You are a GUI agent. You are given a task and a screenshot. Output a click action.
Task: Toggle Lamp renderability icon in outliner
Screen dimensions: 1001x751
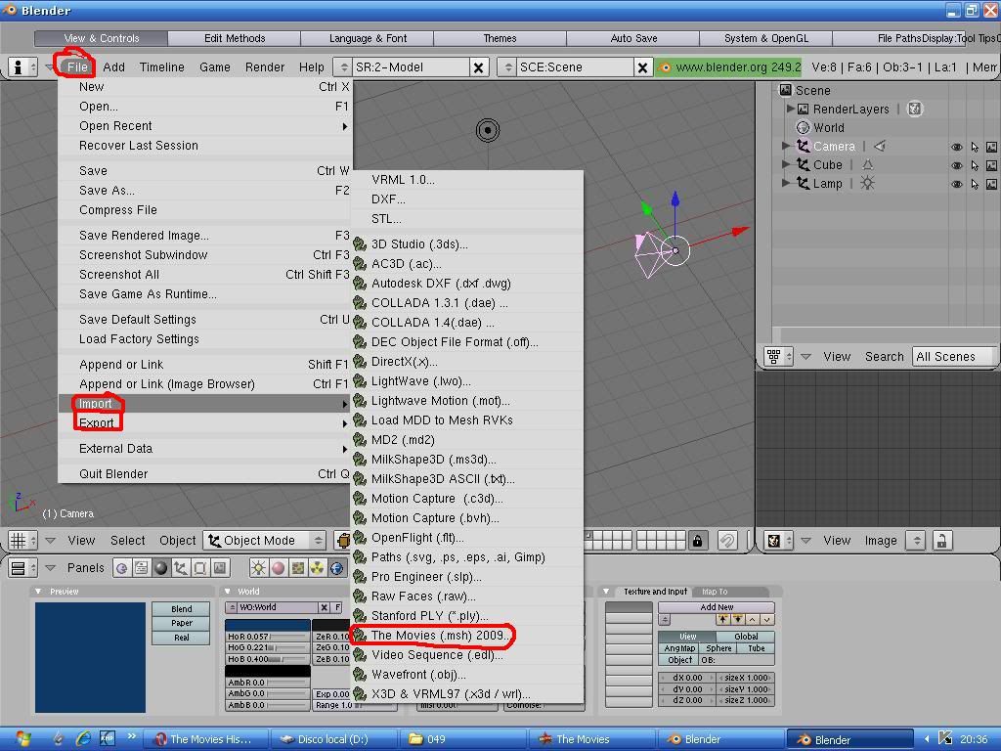(991, 184)
